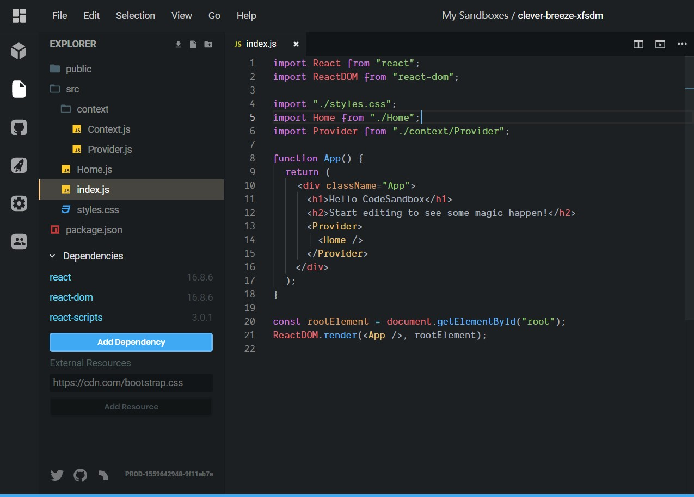Screen dimensions: 694x497
Task: Click the download sandbox icon in Explorer
Action: point(178,44)
